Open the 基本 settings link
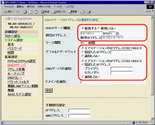155x125 pixels. click(x=11, y=44)
